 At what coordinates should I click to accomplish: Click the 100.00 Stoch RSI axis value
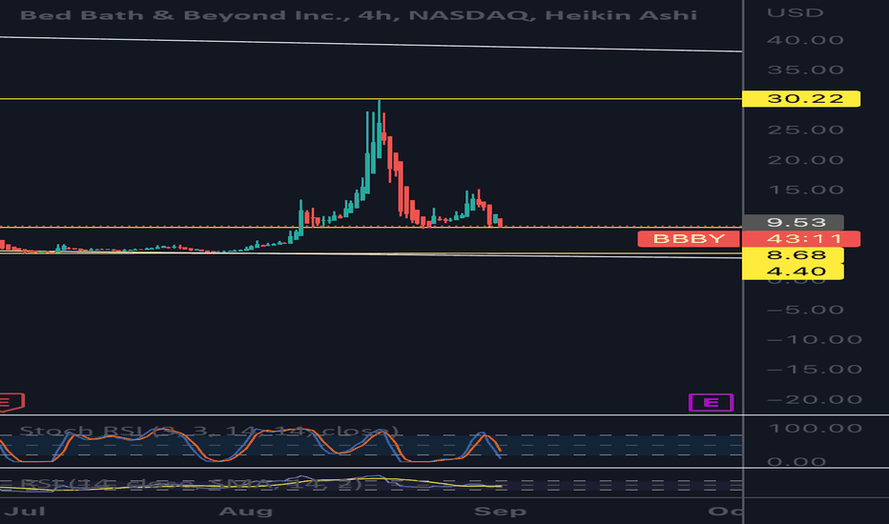[816, 429]
